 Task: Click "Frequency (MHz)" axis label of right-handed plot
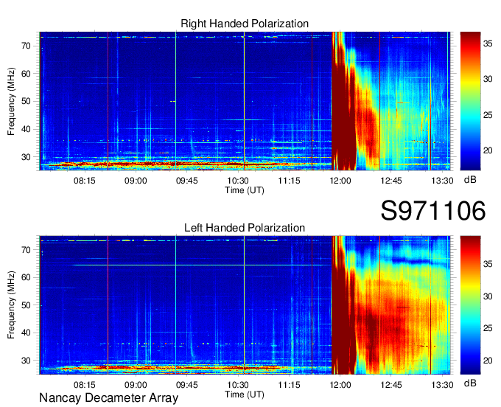[11, 101]
